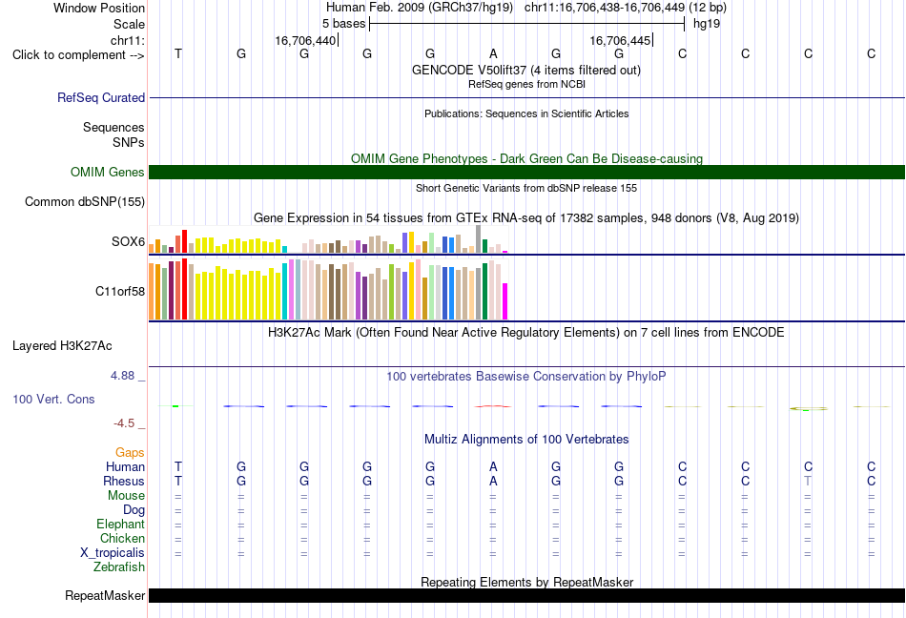Click the 'A' base in the sequence row

click(493, 53)
